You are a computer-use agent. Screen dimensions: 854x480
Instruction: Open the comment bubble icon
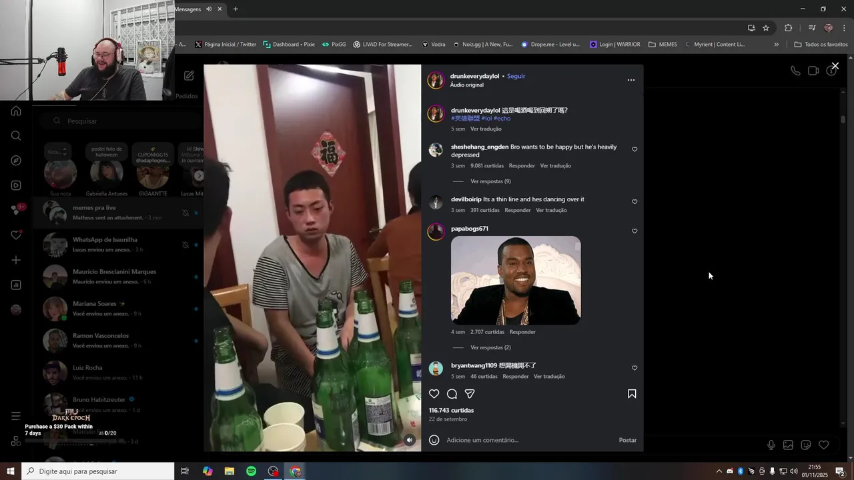452,394
